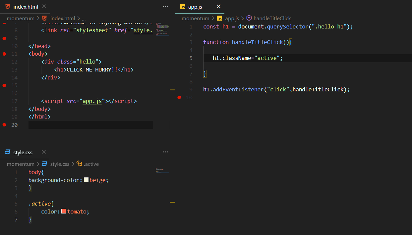Screen dimensions: 412x235
Task: Click function handleTitleClick declaration
Action: 248,42
